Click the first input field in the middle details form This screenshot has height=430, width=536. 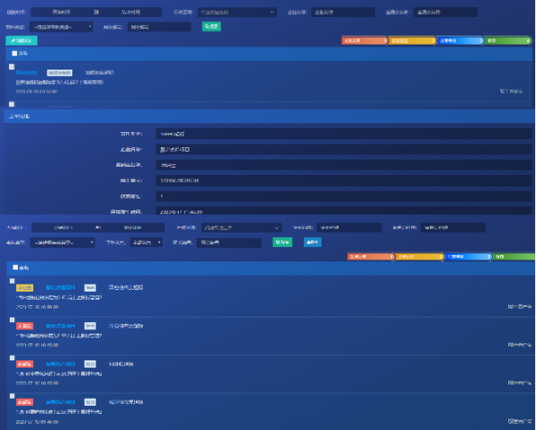pos(344,134)
